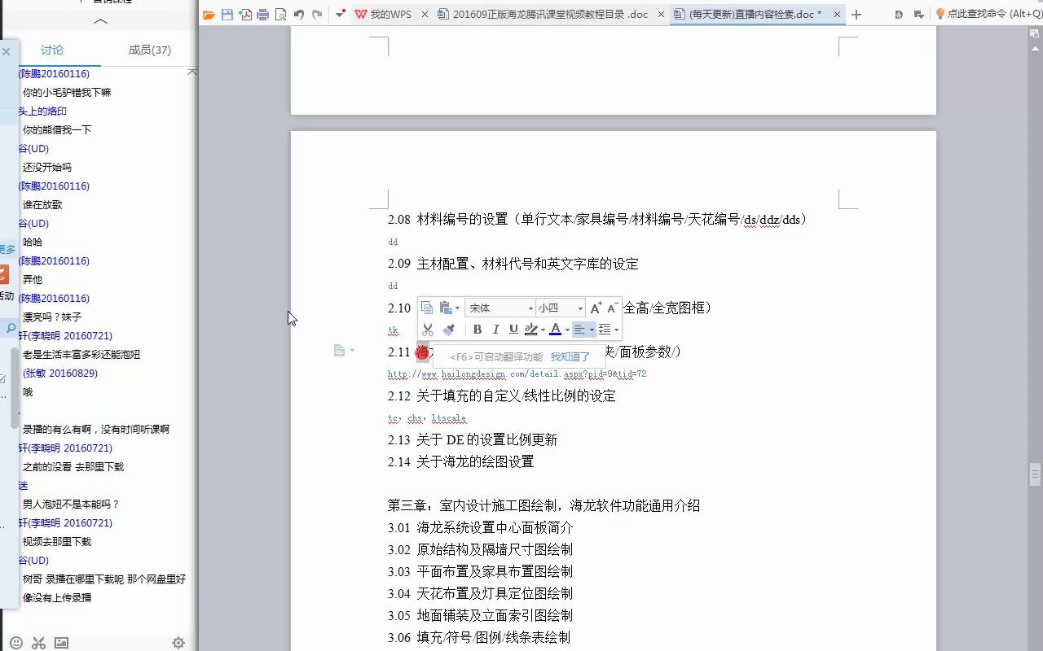Print the document with the printer icon
Screen dimensions: 1043x651
(263, 15)
